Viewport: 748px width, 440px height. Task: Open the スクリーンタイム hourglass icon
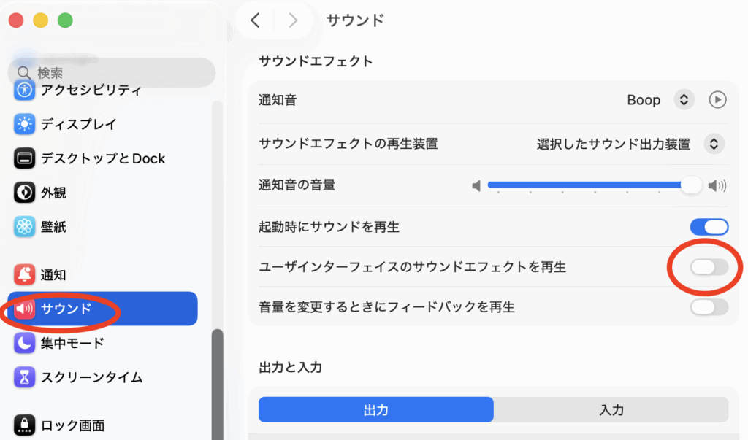coord(25,377)
